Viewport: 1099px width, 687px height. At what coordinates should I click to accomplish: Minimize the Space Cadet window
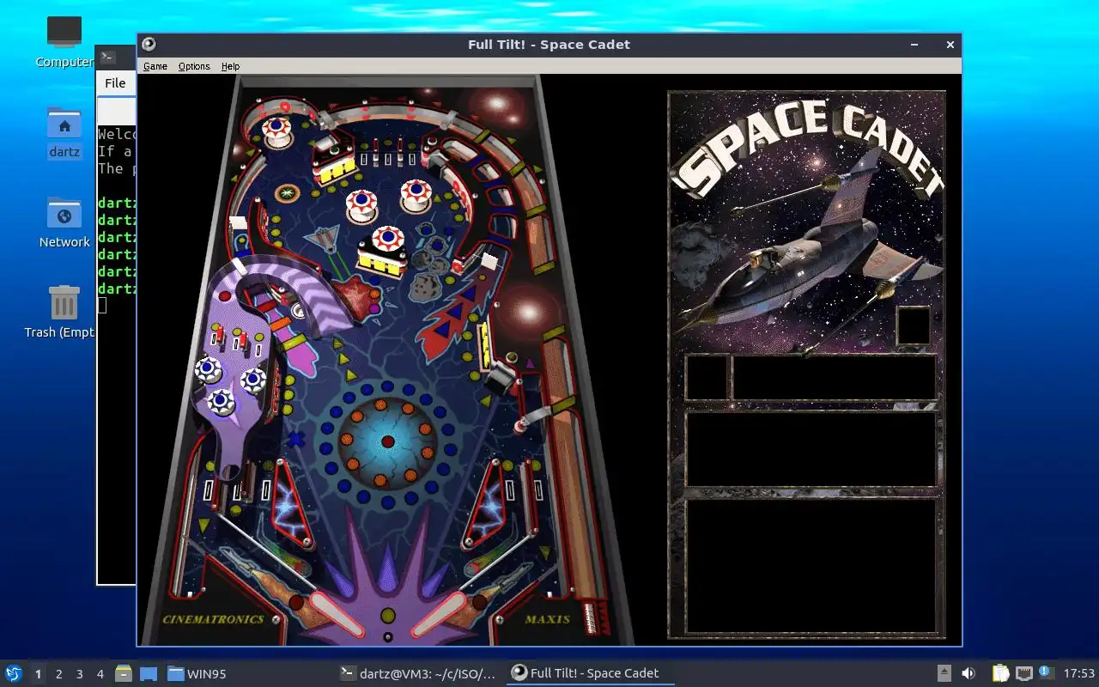pos(916,45)
